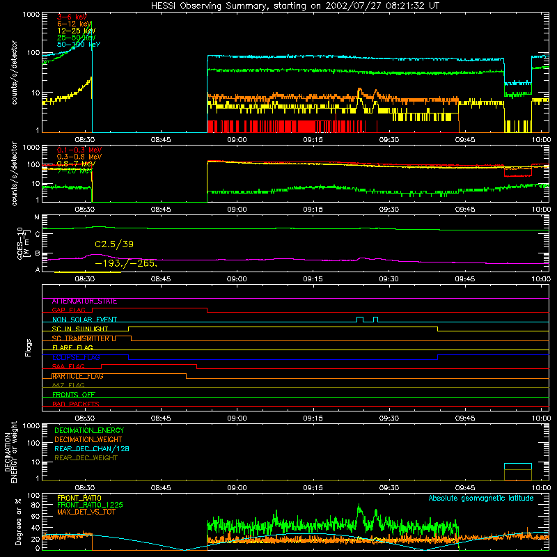Click the 0.3-0.8 MeV legend label
Viewport: 557px width, 557px height.
[x=79, y=157]
